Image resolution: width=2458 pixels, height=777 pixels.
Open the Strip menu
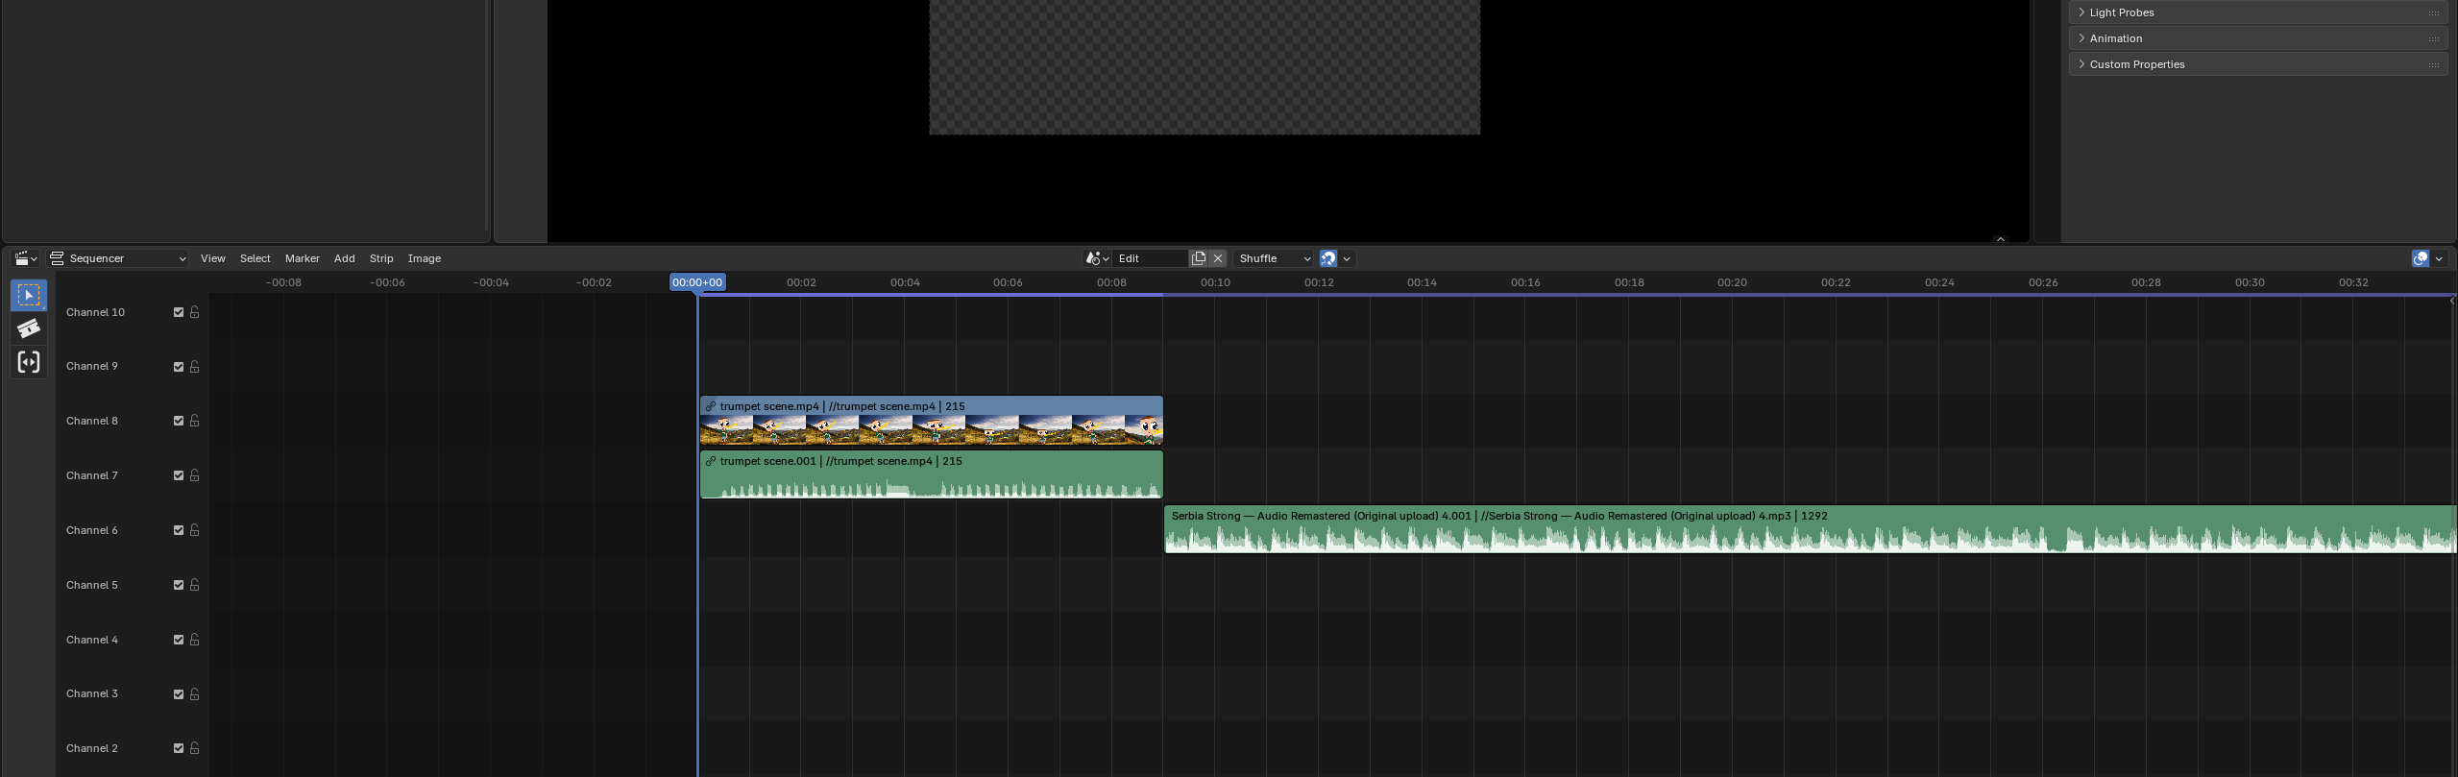[x=381, y=258]
